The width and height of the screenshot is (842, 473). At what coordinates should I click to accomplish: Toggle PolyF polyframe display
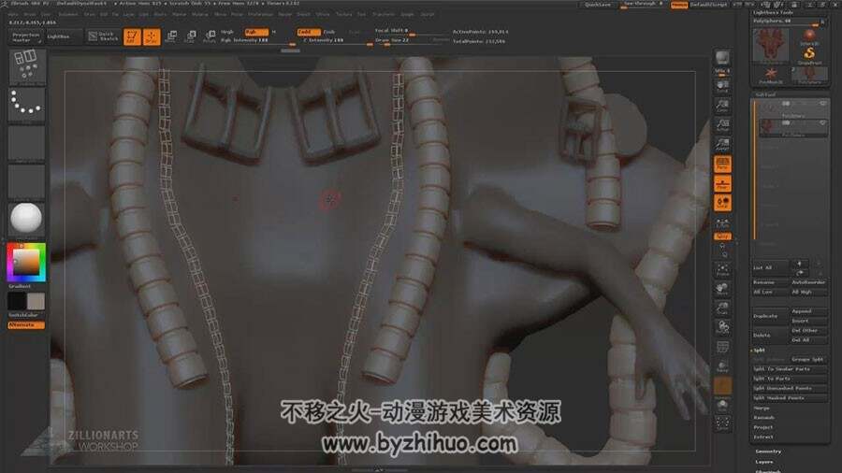tap(722, 347)
